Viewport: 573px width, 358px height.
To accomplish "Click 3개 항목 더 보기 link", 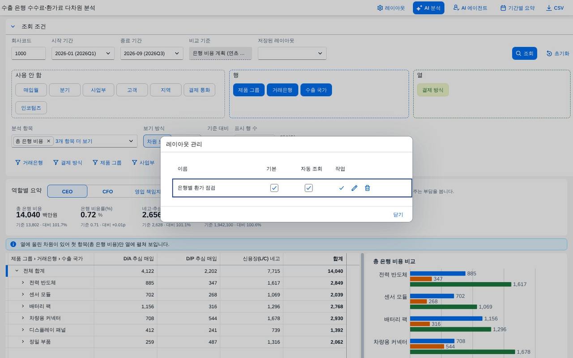I will click(74, 141).
